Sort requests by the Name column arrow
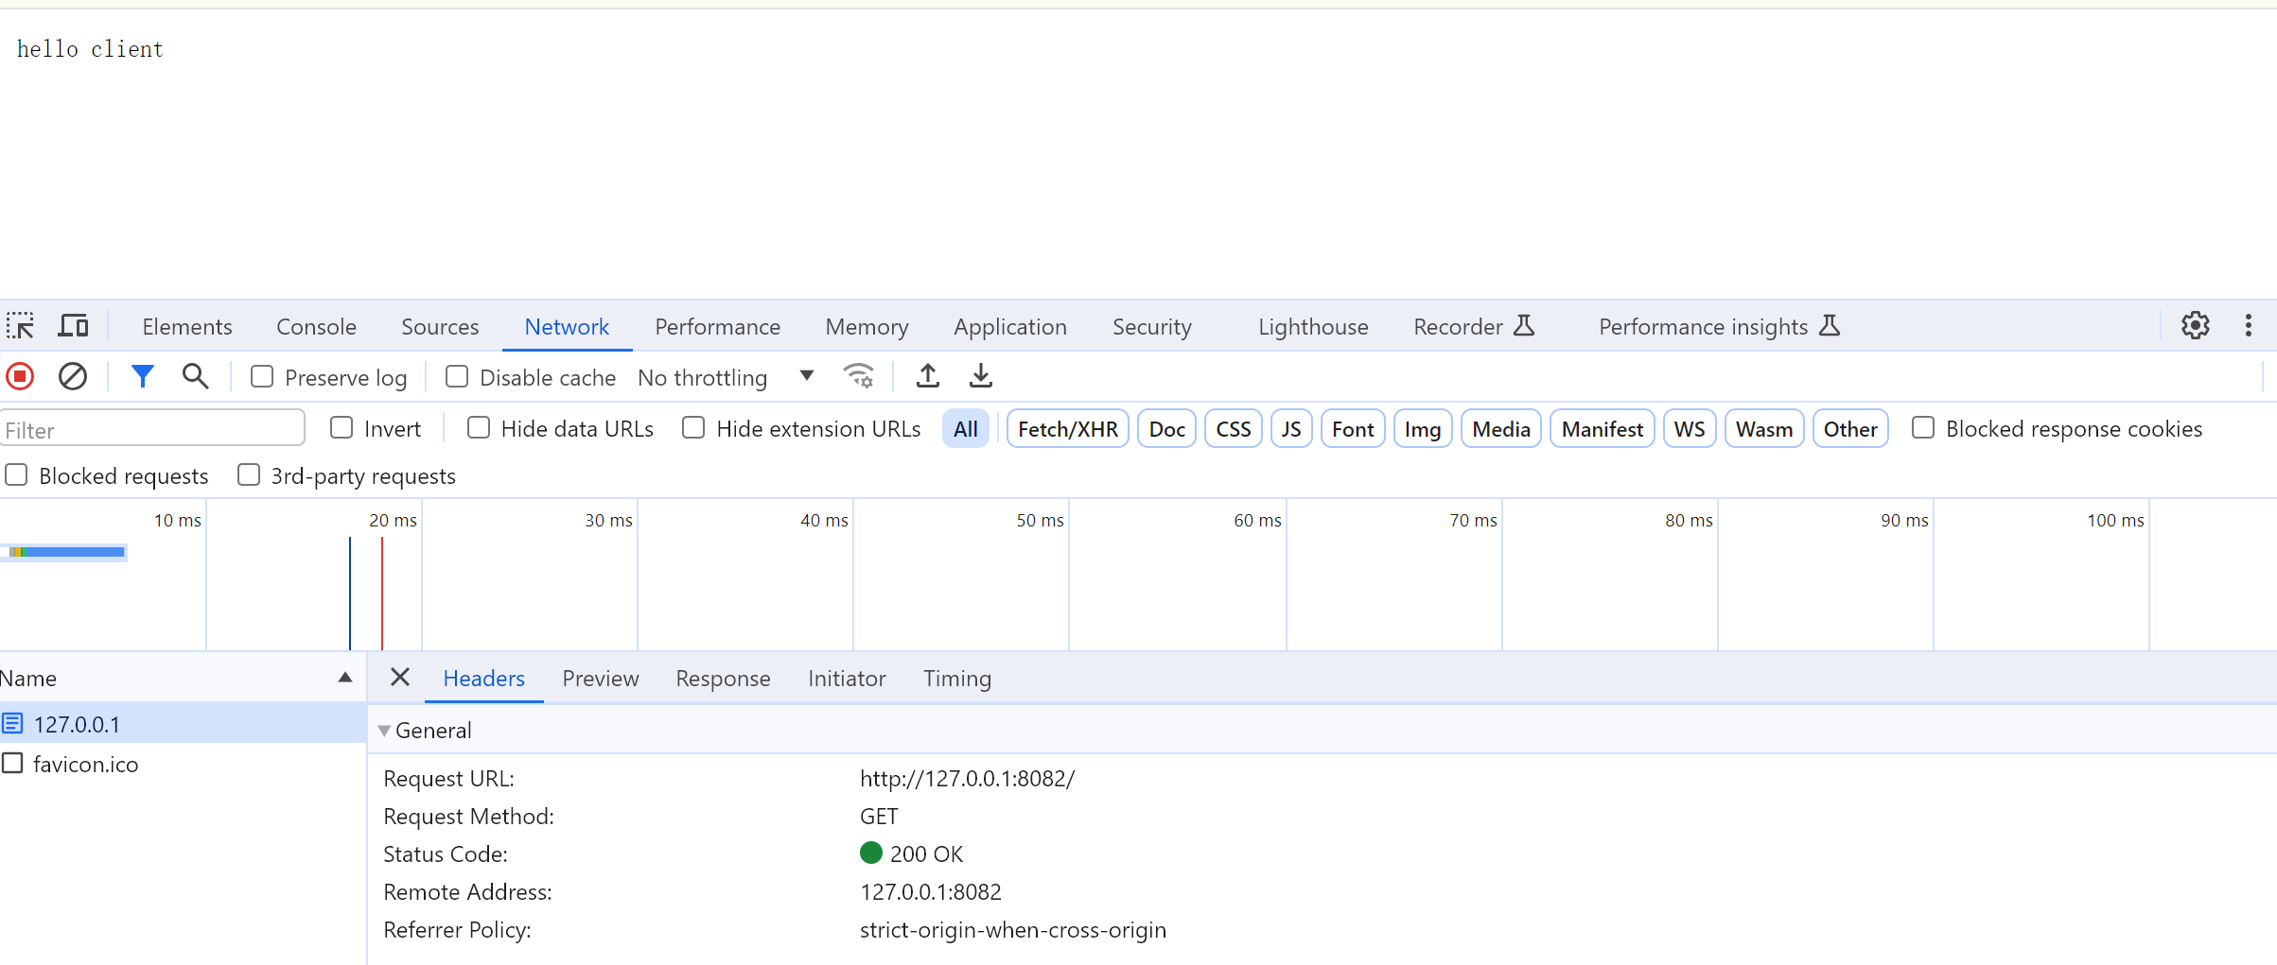 pyautogui.click(x=345, y=678)
